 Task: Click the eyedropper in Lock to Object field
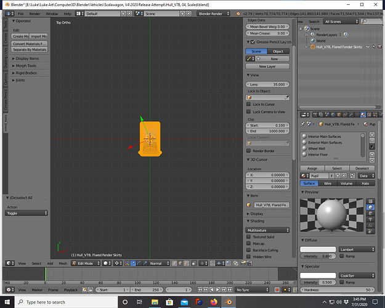pyautogui.click(x=286, y=97)
